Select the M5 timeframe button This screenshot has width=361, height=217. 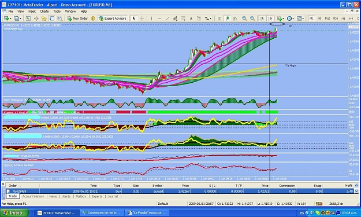319,19
